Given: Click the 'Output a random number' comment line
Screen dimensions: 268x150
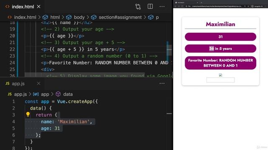Looking at the screenshot, I should (99, 56).
